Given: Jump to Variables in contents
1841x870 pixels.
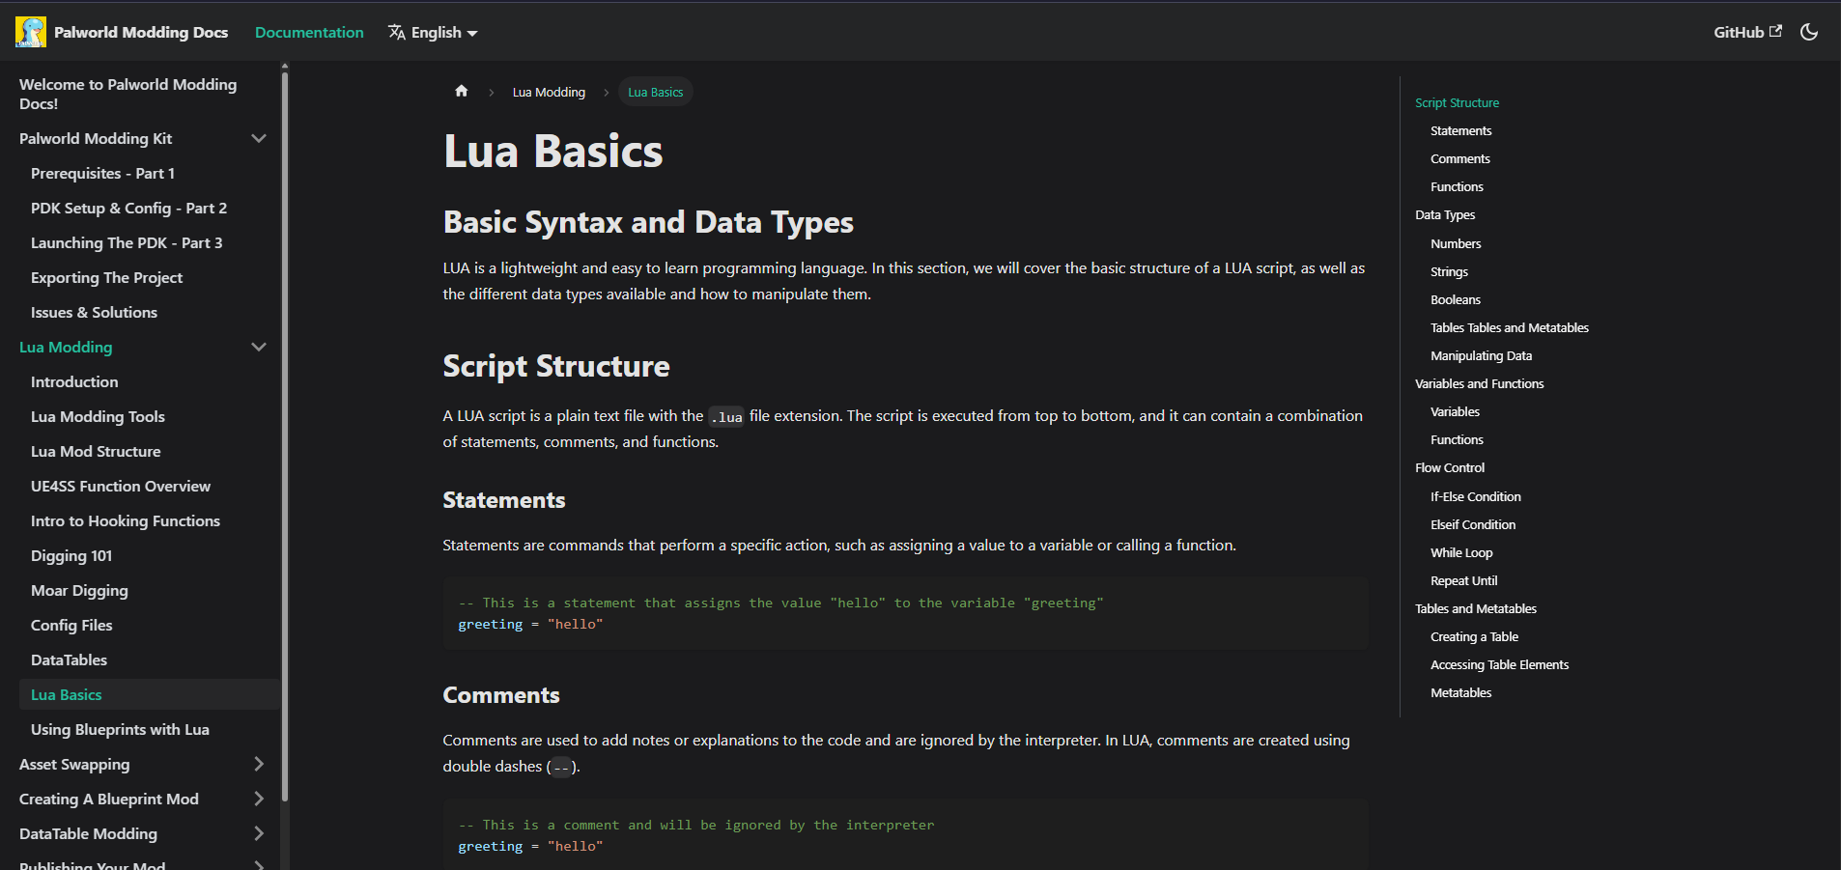Looking at the screenshot, I should pos(1455,411).
